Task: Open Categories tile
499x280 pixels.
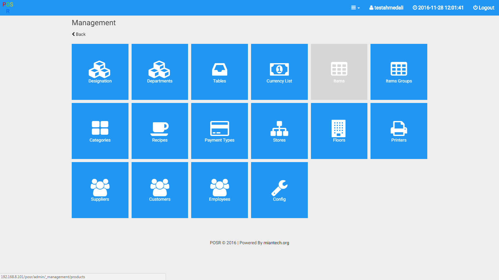Action: (100, 131)
